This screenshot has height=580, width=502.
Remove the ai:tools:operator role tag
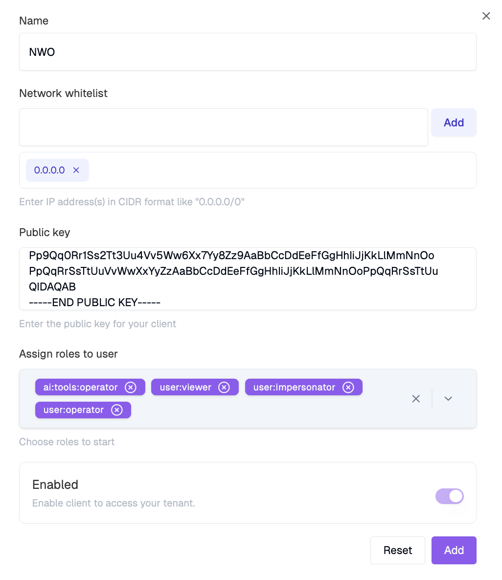coord(131,387)
